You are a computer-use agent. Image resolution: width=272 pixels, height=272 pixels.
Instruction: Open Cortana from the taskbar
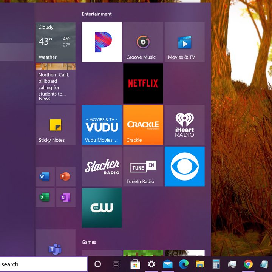pos(98,264)
